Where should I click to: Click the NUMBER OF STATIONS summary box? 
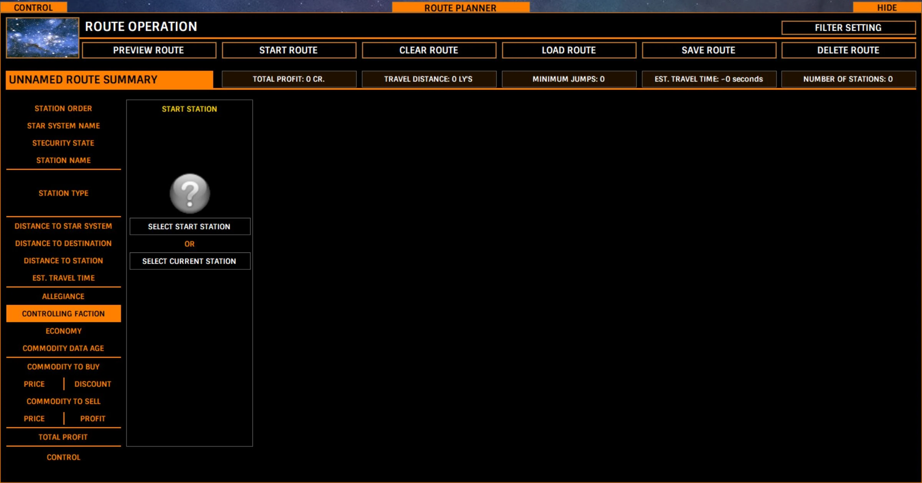pos(848,79)
